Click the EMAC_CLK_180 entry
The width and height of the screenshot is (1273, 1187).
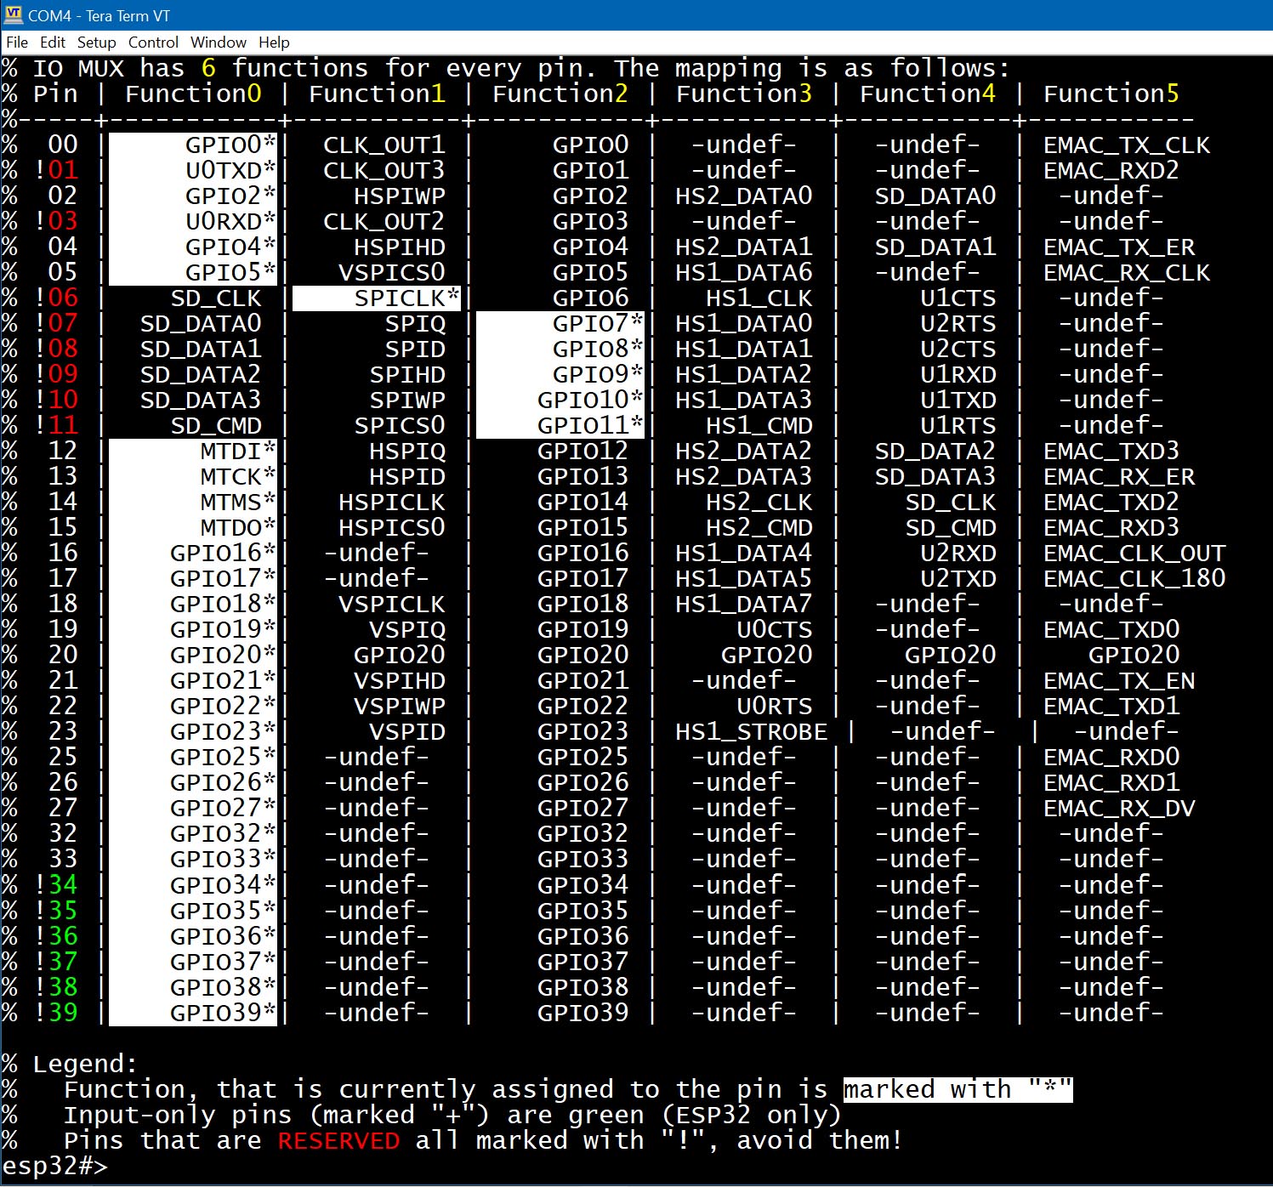(x=1134, y=579)
